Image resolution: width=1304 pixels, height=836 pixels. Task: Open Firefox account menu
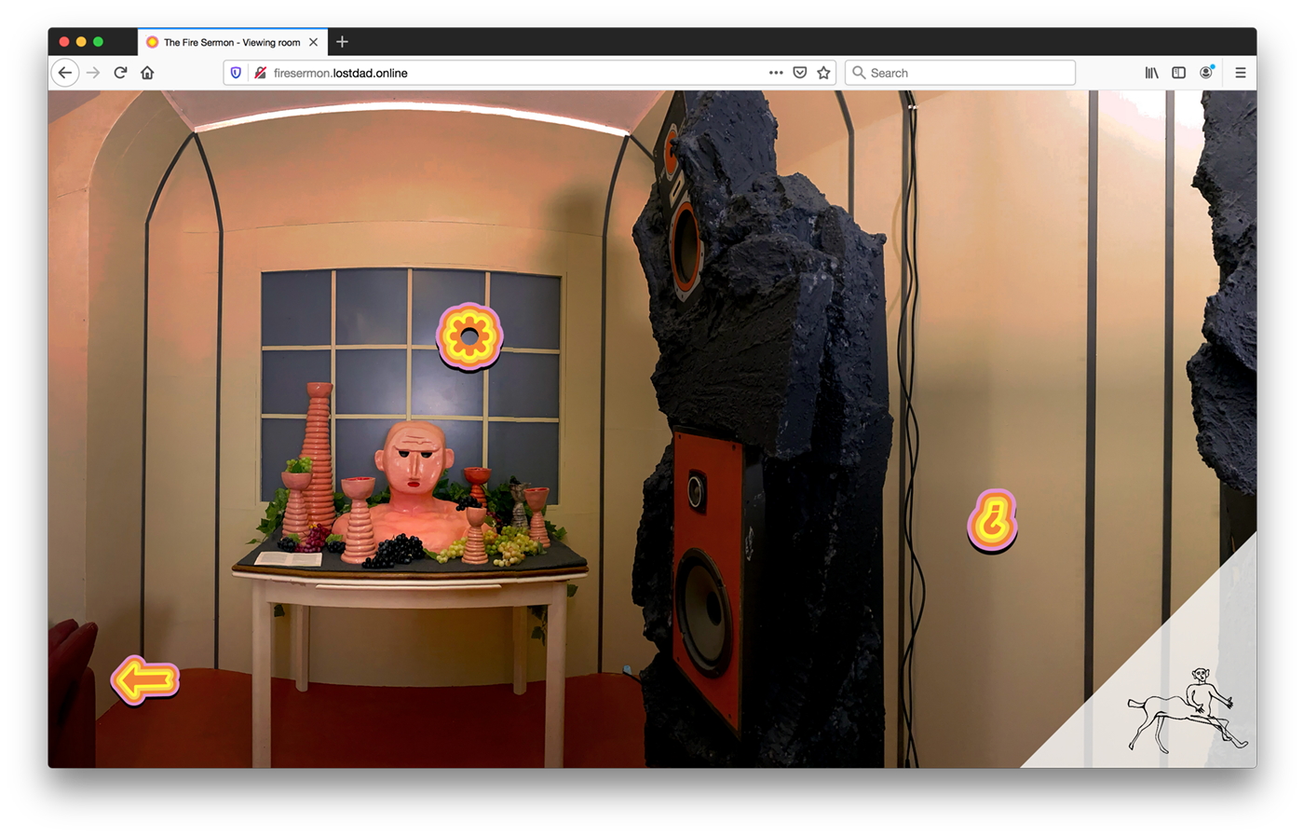(x=1206, y=73)
